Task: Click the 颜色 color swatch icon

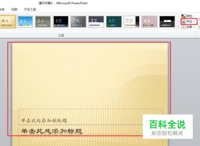Action: pyautogui.click(x=184, y=16)
